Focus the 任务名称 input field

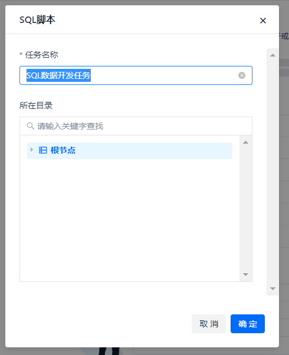(136, 75)
